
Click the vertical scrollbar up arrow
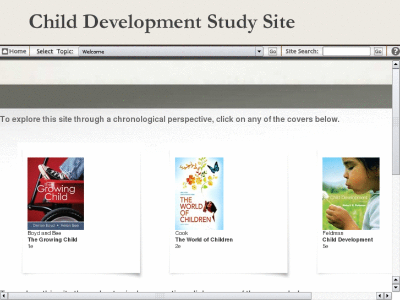click(396, 64)
